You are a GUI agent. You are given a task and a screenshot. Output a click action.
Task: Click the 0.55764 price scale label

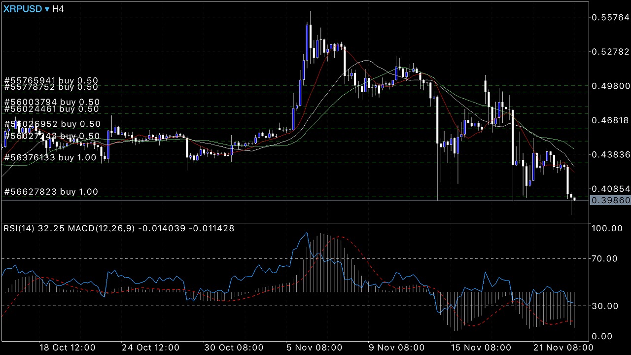tap(610, 17)
